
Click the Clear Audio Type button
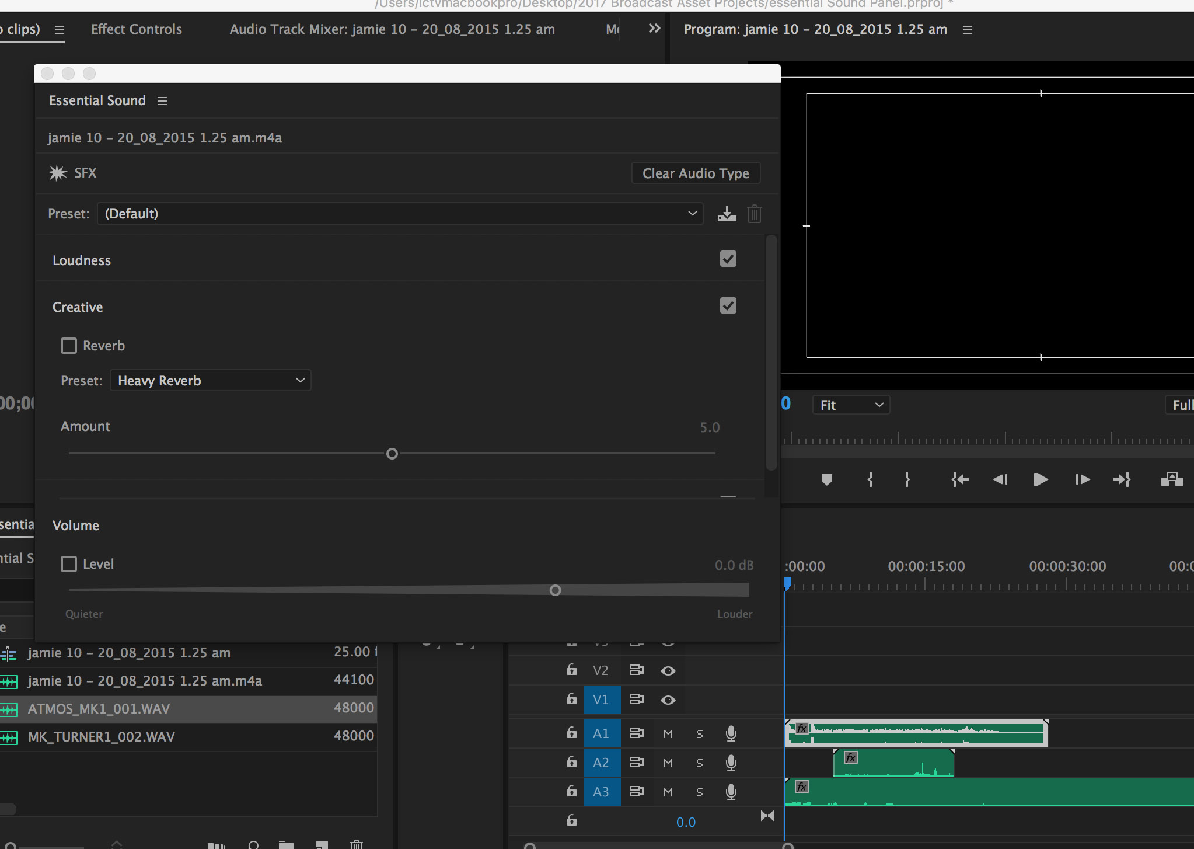click(694, 173)
